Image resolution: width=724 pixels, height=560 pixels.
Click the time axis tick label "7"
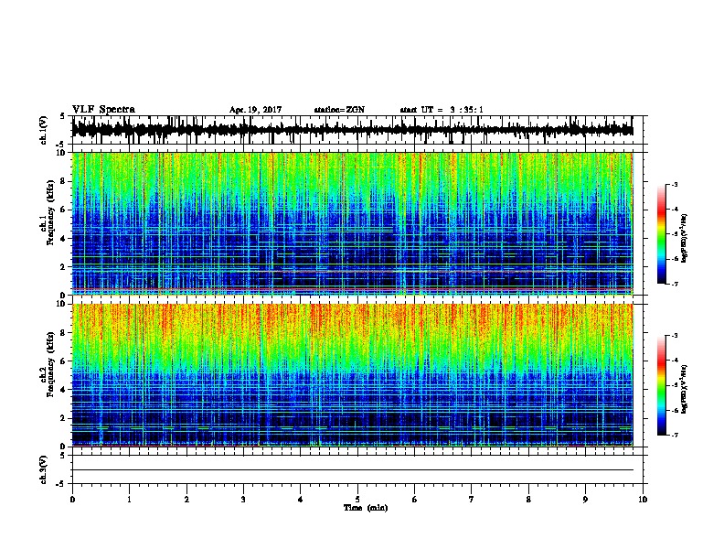click(471, 499)
